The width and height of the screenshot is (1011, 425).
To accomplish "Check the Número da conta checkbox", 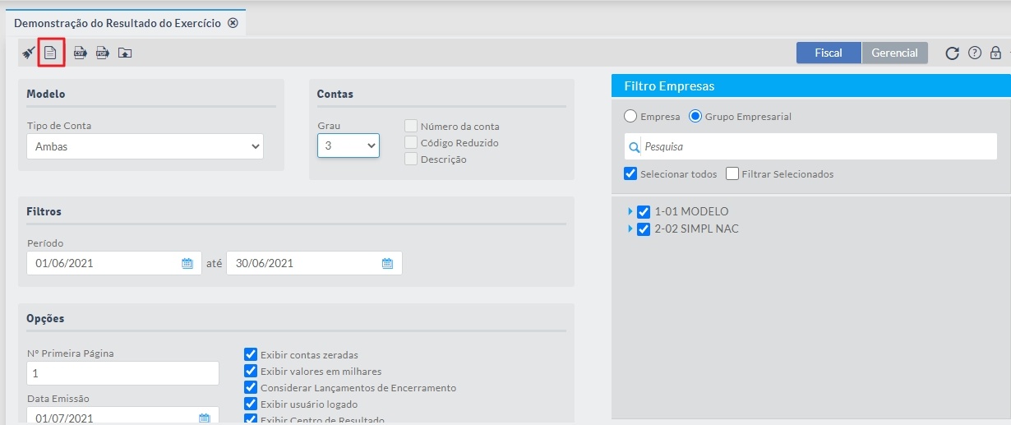I will coord(411,127).
